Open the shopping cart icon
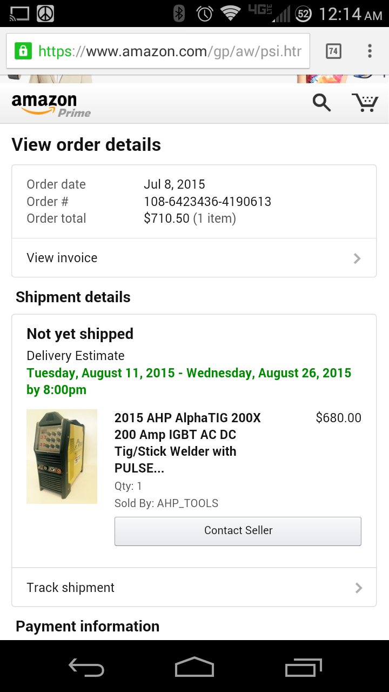 365,102
